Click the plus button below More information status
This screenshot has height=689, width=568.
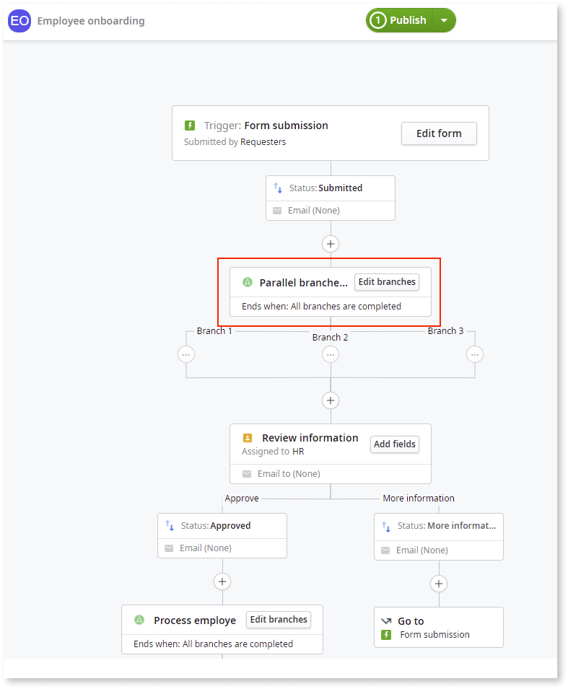click(x=439, y=584)
